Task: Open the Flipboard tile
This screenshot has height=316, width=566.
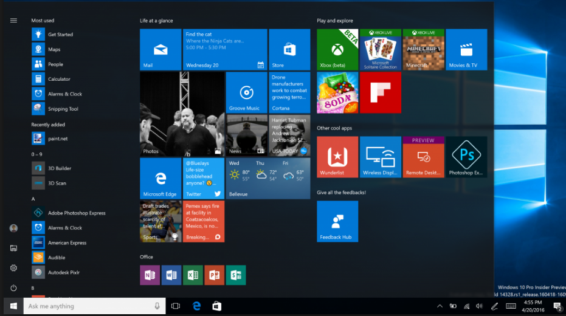Action: [x=381, y=92]
